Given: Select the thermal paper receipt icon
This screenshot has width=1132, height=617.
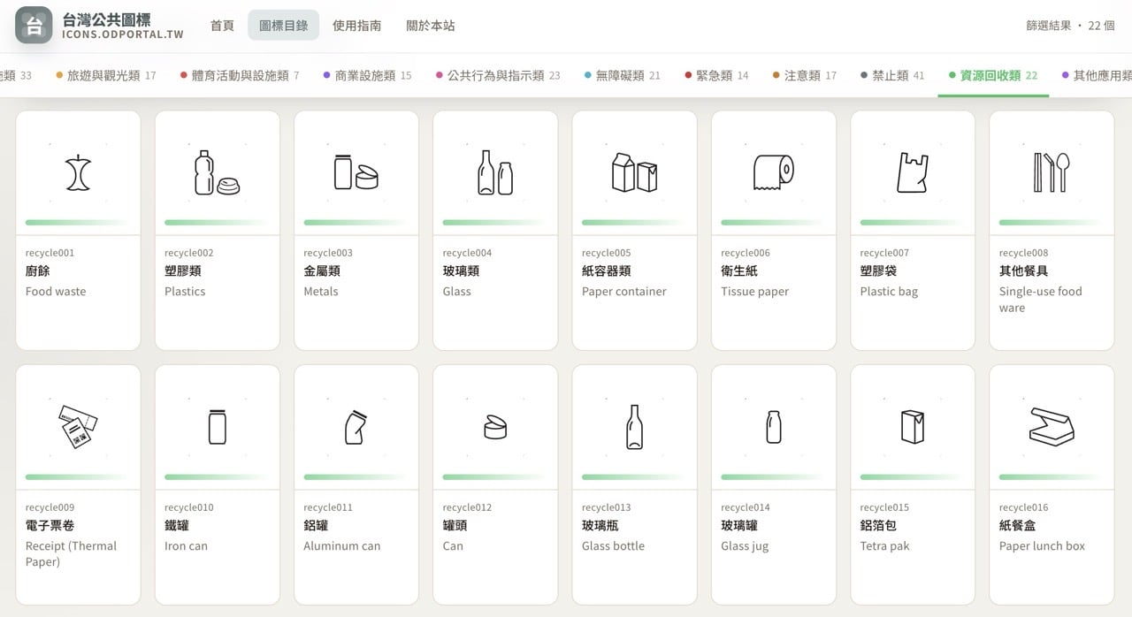Looking at the screenshot, I should click(x=77, y=425).
